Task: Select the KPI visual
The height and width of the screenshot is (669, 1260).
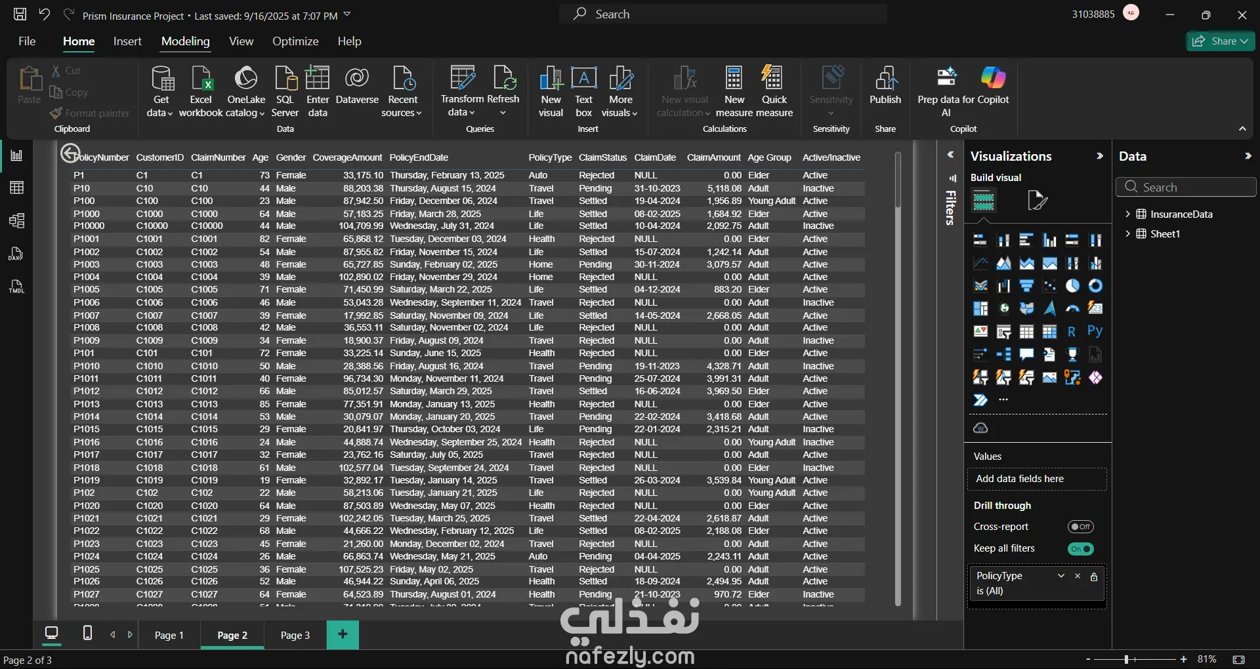Action: (980, 332)
